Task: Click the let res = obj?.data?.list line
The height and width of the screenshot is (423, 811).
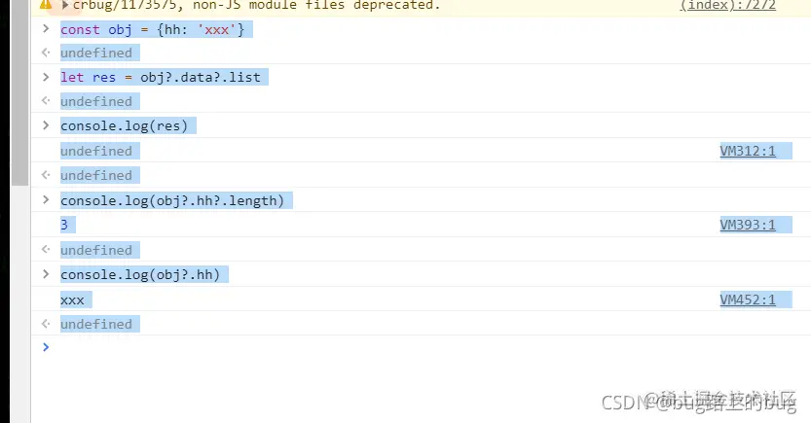Action: click(x=161, y=78)
